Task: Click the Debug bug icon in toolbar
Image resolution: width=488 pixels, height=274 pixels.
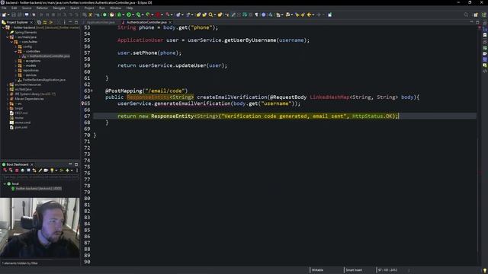Action: point(119,14)
